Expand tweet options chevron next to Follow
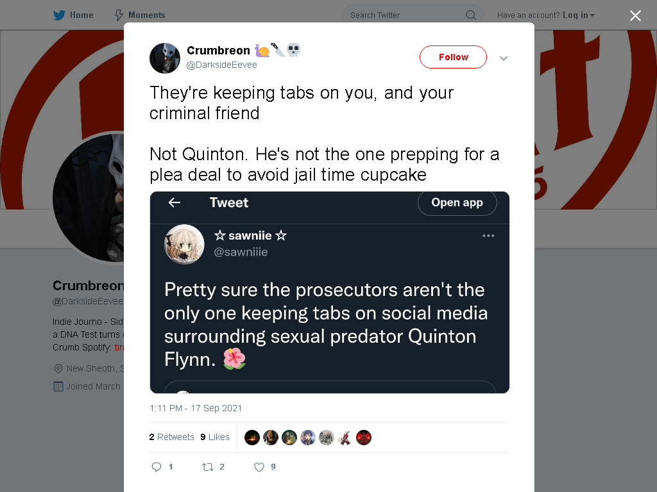This screenshot has height=492, width=657. pos(504,58)
